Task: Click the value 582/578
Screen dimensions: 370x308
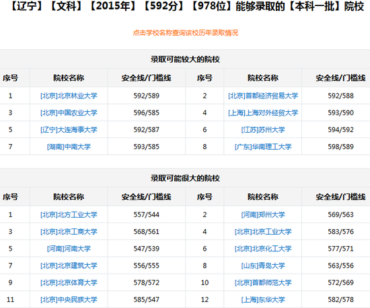Action: (x=341, y=300)
